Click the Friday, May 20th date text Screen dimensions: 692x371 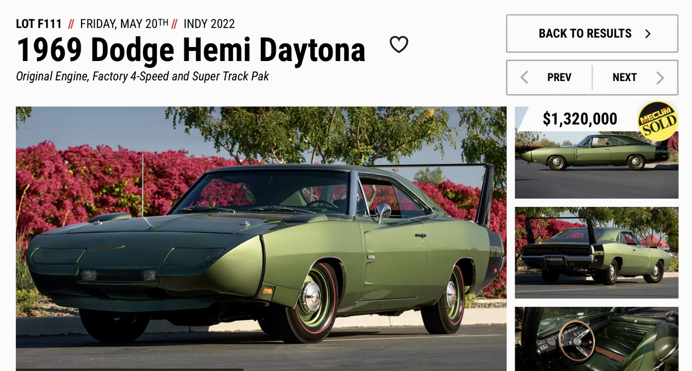point(124,24)
